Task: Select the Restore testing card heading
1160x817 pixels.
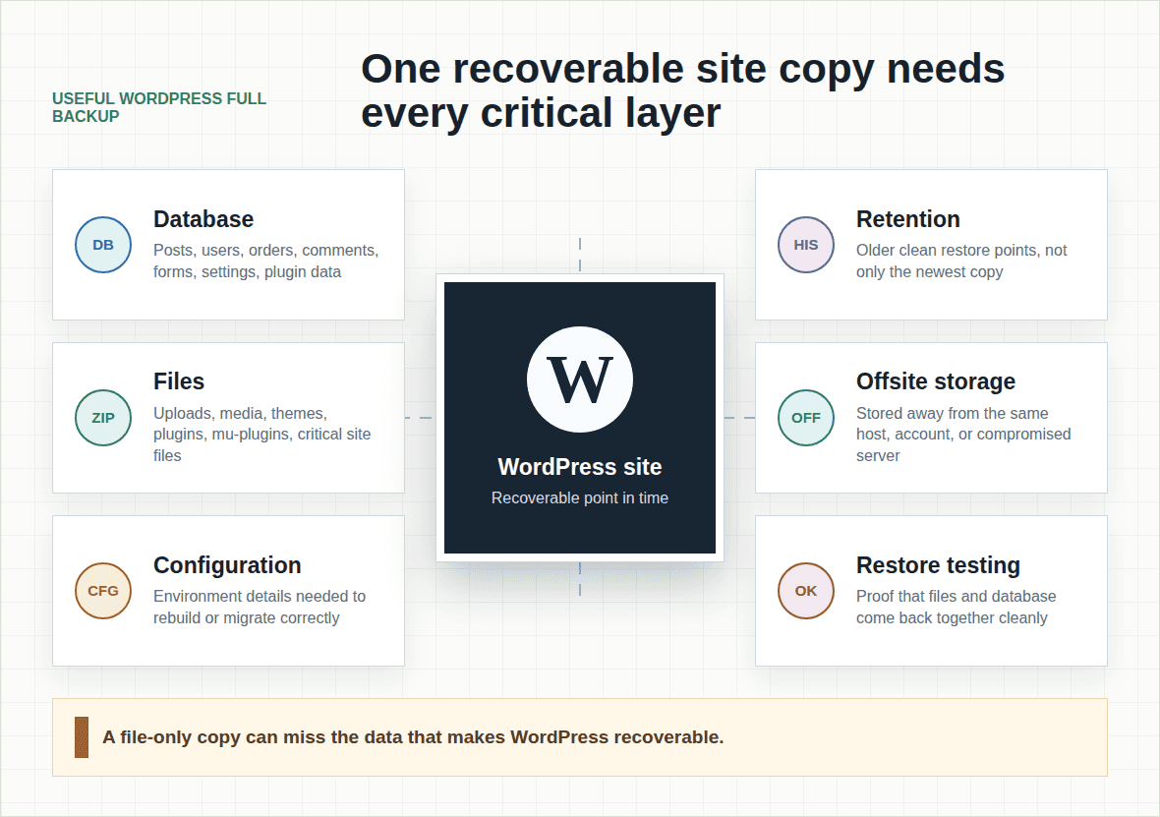Action: [x=938, y=564]
